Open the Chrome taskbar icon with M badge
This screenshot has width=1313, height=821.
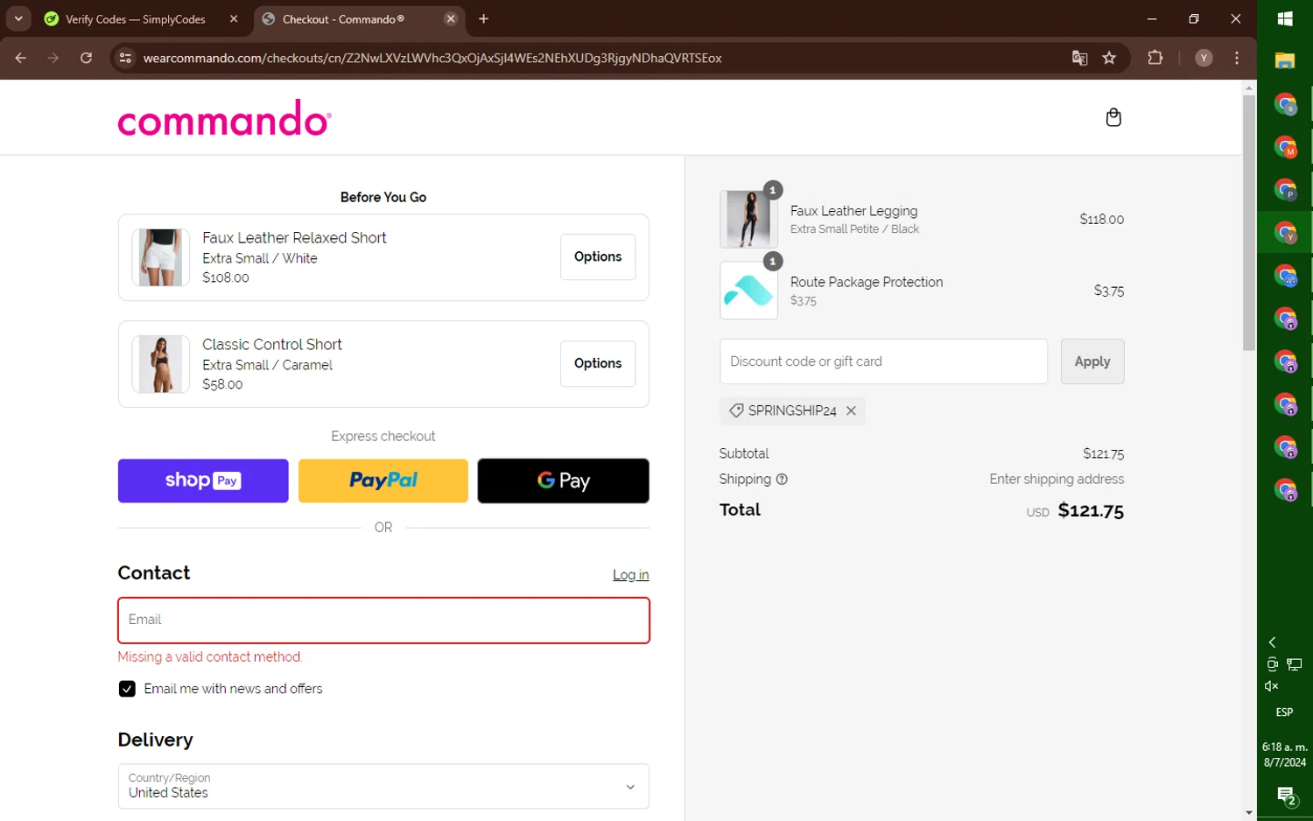(x=1285, y=147)
